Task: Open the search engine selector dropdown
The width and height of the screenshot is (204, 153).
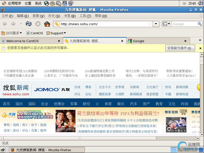Action: pyautogui.click(x=167, y=24)
